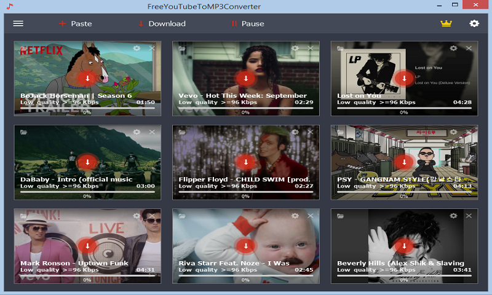The height and width of the screenshot is (295, 492).
Task: Open settings gear on Flipper Floyd card
Action: pos(295,132)
